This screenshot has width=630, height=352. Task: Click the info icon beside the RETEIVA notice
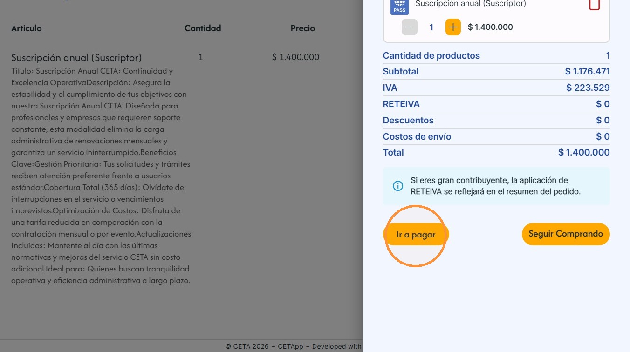coord(397,186)
